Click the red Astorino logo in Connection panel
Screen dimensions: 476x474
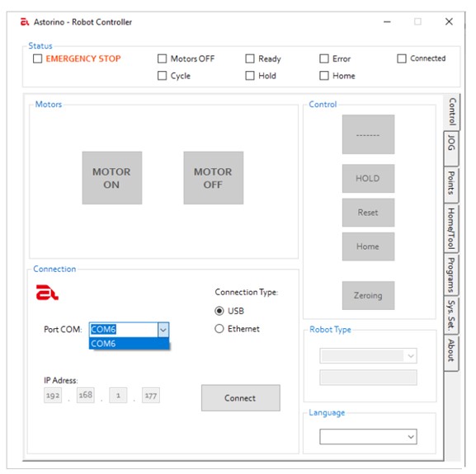coord(47,293)
